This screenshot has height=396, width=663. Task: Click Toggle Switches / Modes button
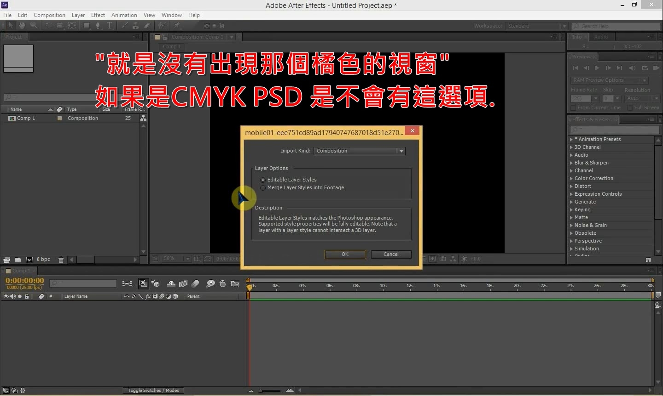153,390
